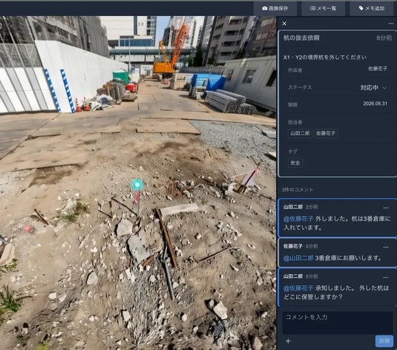Click the @佐藤花子 mention in the newest comment
This screenshot has width=397, height=350.
298,219
